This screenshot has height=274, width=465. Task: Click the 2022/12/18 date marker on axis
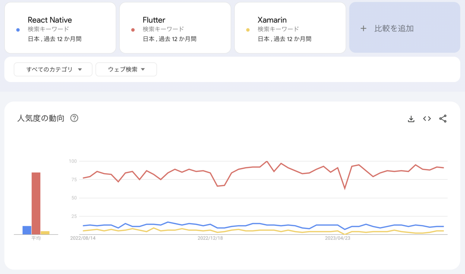click(210, 238)
